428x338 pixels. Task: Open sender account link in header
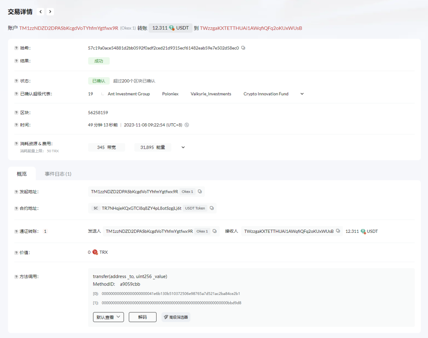69,28
